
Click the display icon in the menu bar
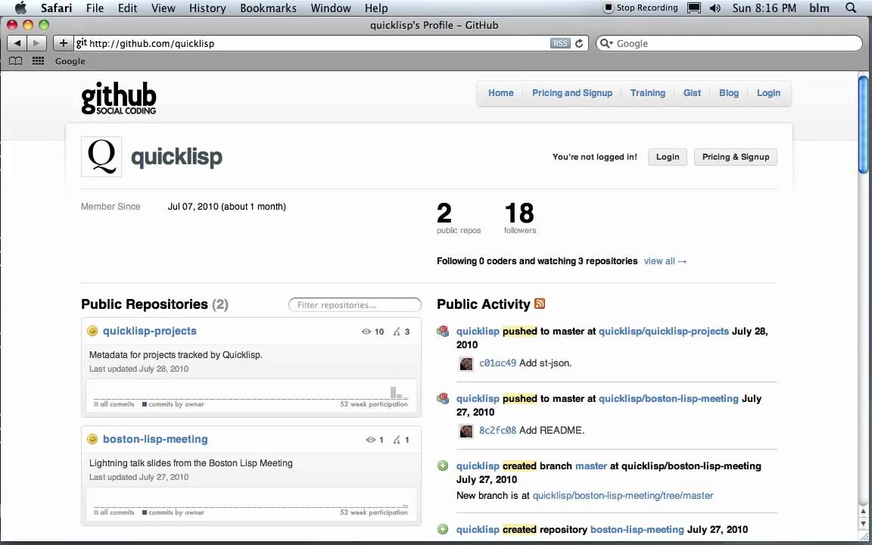[x=694, y=8]
